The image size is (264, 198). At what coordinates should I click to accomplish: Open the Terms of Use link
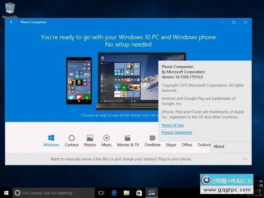tap(172, 125)
